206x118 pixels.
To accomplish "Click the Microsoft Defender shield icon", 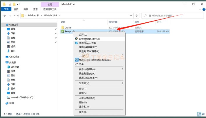I will click(76, 60).
